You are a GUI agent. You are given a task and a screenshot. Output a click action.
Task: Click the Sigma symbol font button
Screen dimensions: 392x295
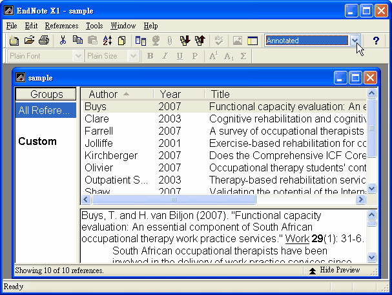point(243,56)
